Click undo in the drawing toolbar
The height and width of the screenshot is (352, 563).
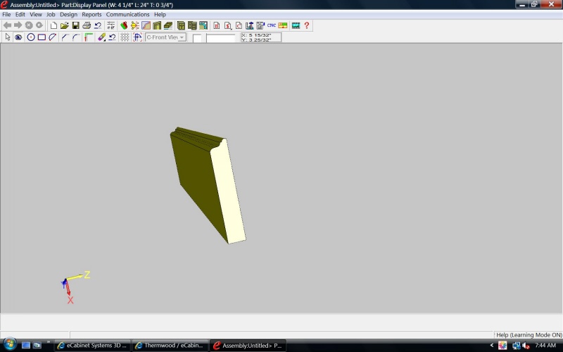tap(113, 37)
